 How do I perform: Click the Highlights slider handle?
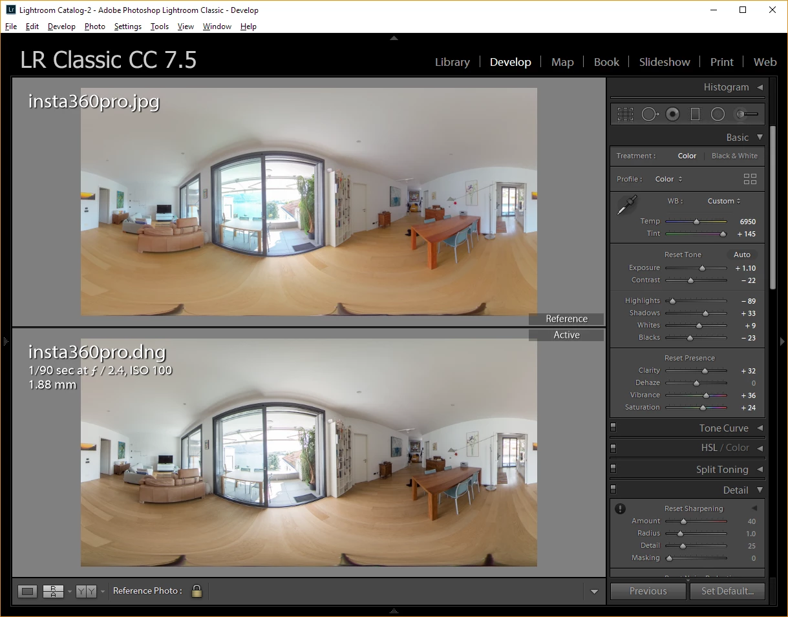point(672,301)
